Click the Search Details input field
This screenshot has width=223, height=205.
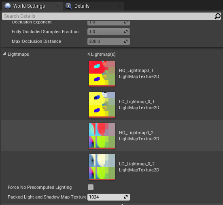tap(108, 16)
